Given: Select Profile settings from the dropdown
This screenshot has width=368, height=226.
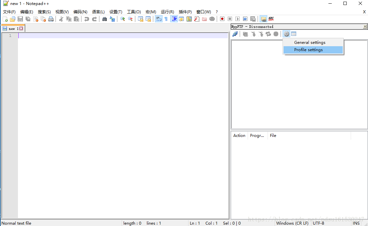Looking at the screenshot, I should 313,50.
